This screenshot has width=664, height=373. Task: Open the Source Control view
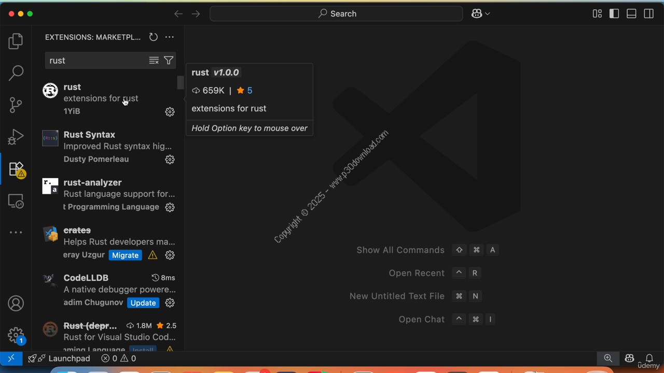tap(16, 105)
